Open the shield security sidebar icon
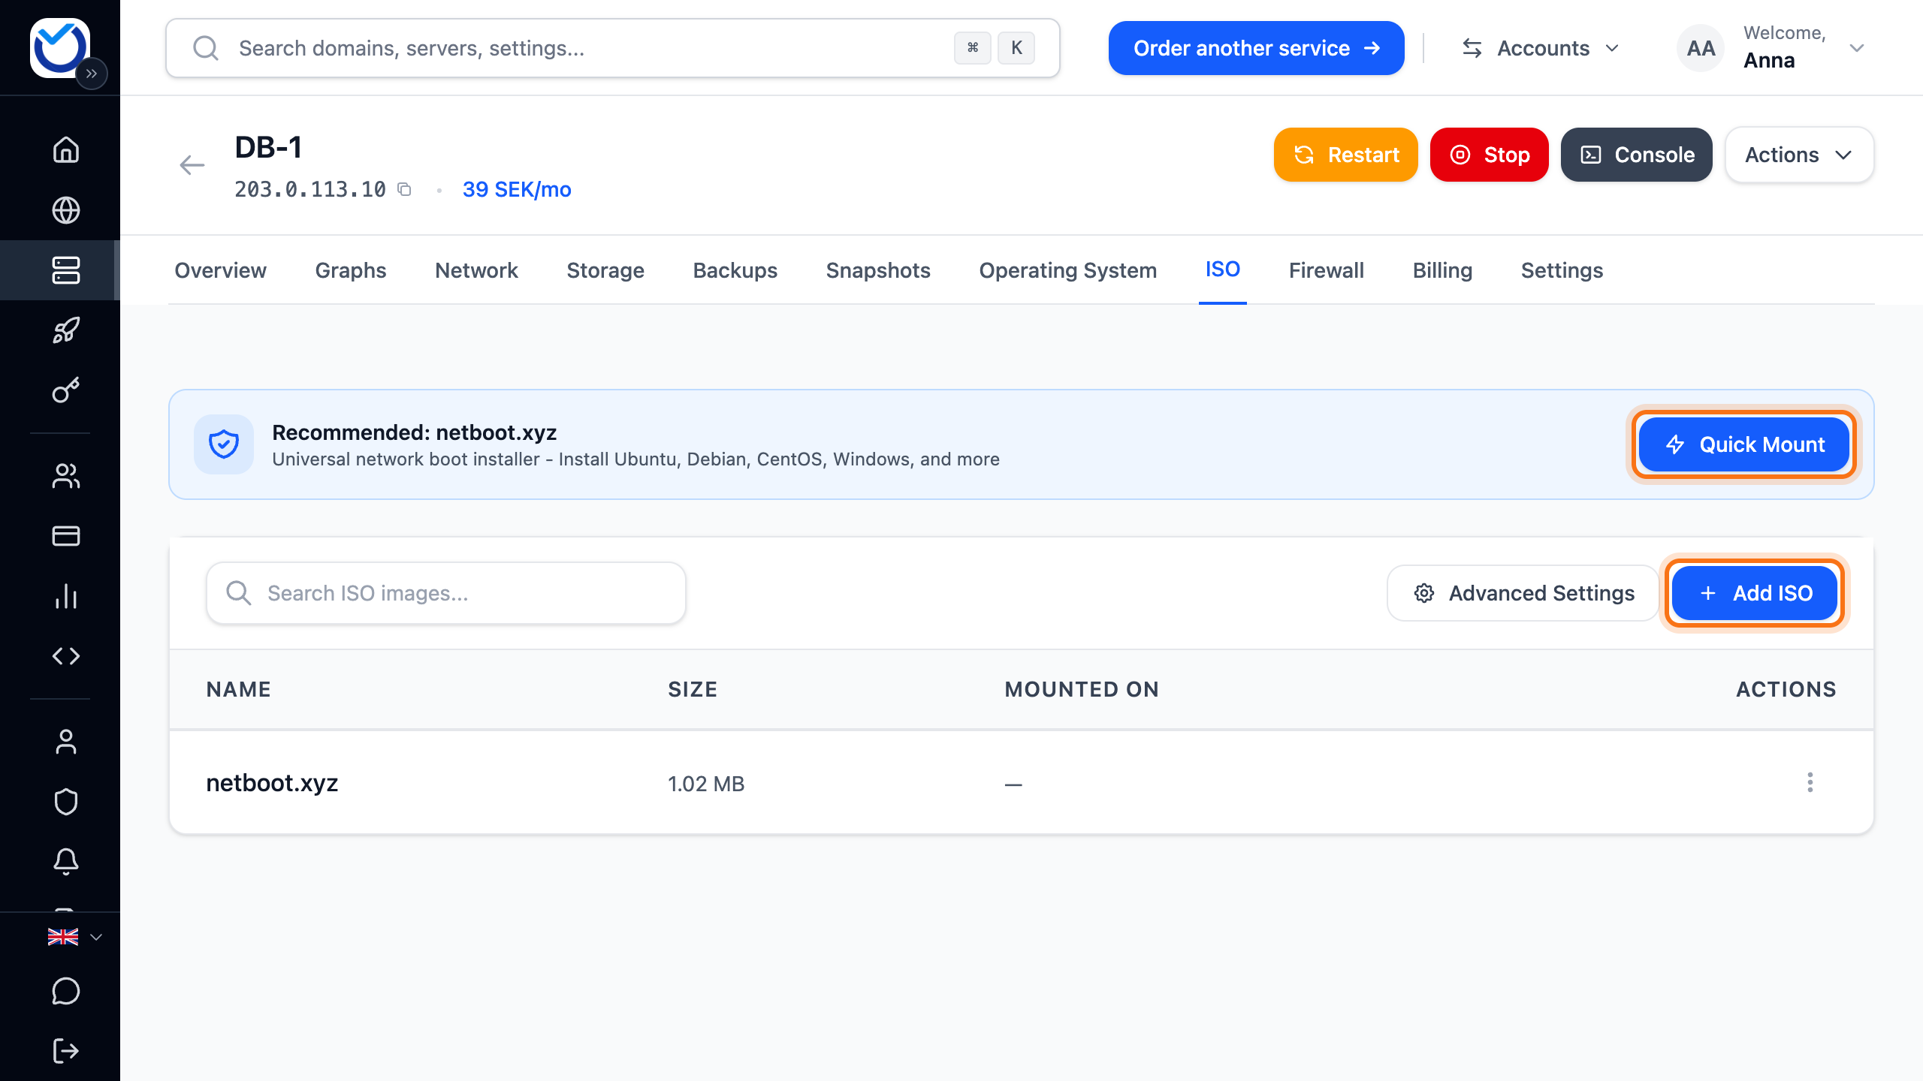 pos(66,802)
